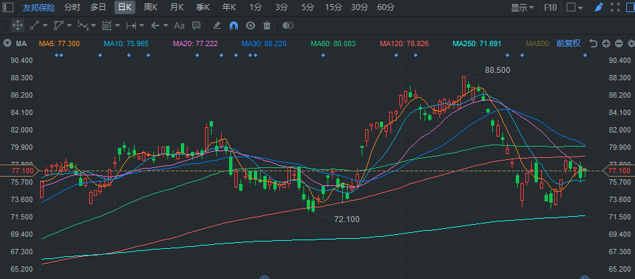Switch to 季K quarterly chart

click(203, 7)
